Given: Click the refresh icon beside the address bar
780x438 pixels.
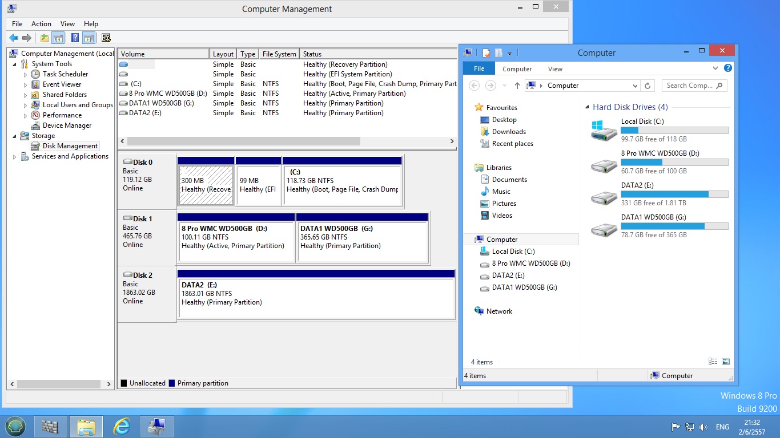Looking at the screenshot, I should point(647,86).
